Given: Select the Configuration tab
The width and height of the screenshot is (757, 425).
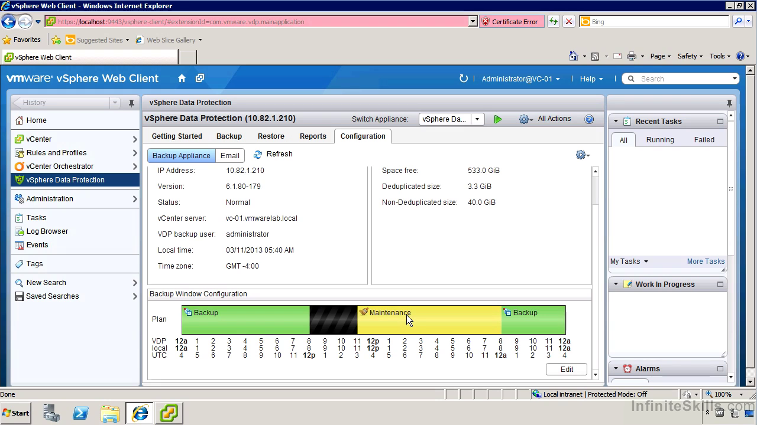Looking at the screenshot, I should (363, 136).
